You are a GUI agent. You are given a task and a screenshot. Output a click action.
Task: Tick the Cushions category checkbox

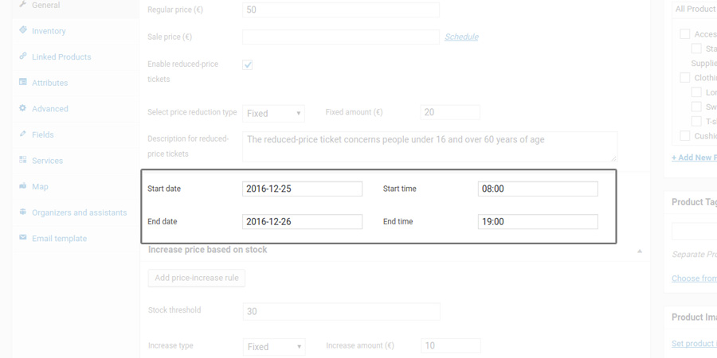pos(684,136)
